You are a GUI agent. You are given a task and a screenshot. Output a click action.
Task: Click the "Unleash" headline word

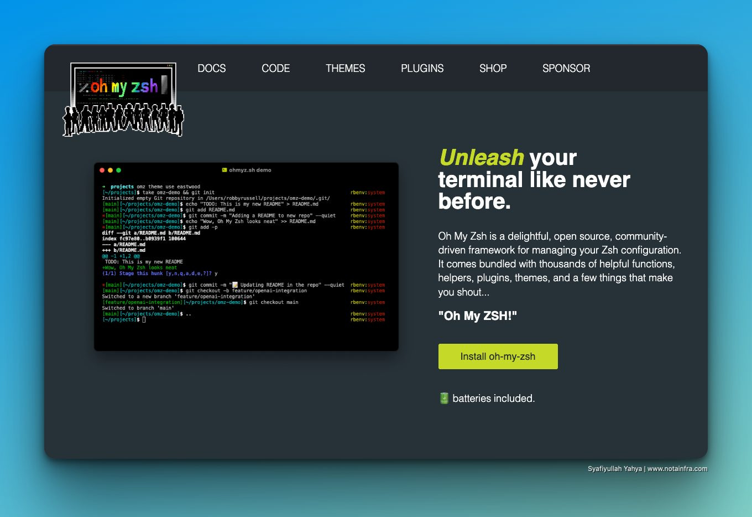pyautogui.click(x=481, y=158)
